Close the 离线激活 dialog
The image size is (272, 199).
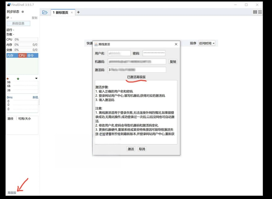point(176,44)
